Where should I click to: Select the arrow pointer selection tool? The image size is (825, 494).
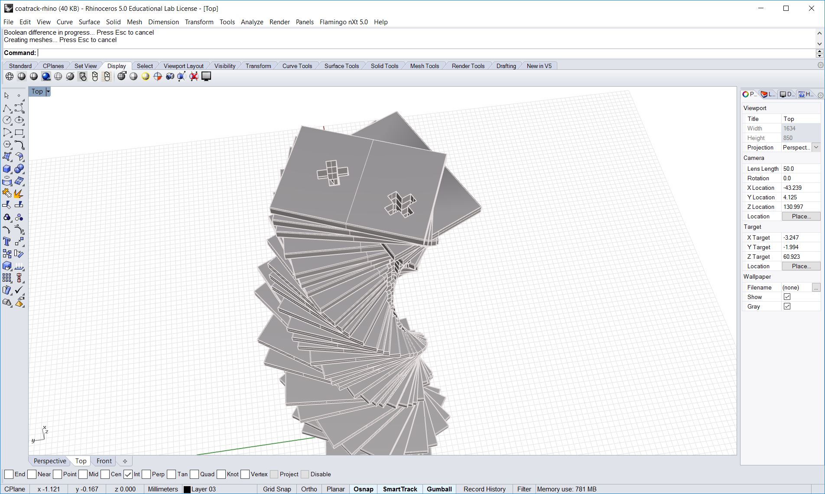7,95
